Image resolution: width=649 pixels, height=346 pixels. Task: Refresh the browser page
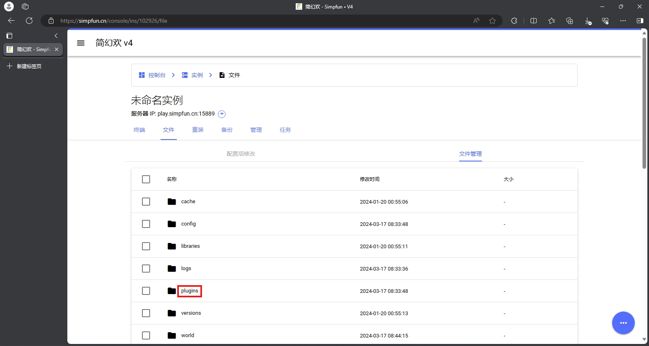(x=29, y=21)
